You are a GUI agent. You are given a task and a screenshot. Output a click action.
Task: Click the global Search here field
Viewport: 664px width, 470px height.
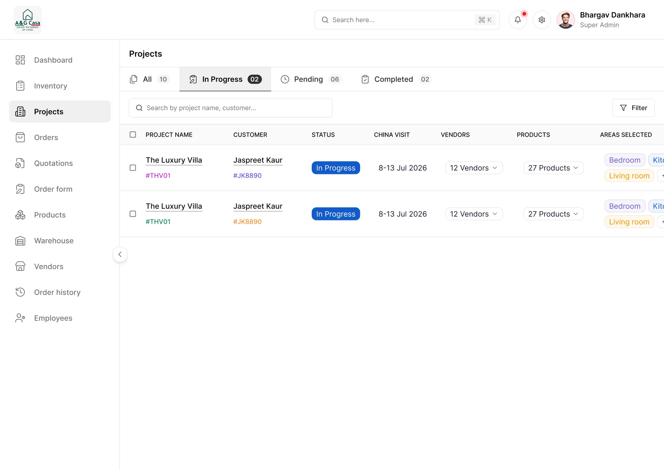pos(407,20)
